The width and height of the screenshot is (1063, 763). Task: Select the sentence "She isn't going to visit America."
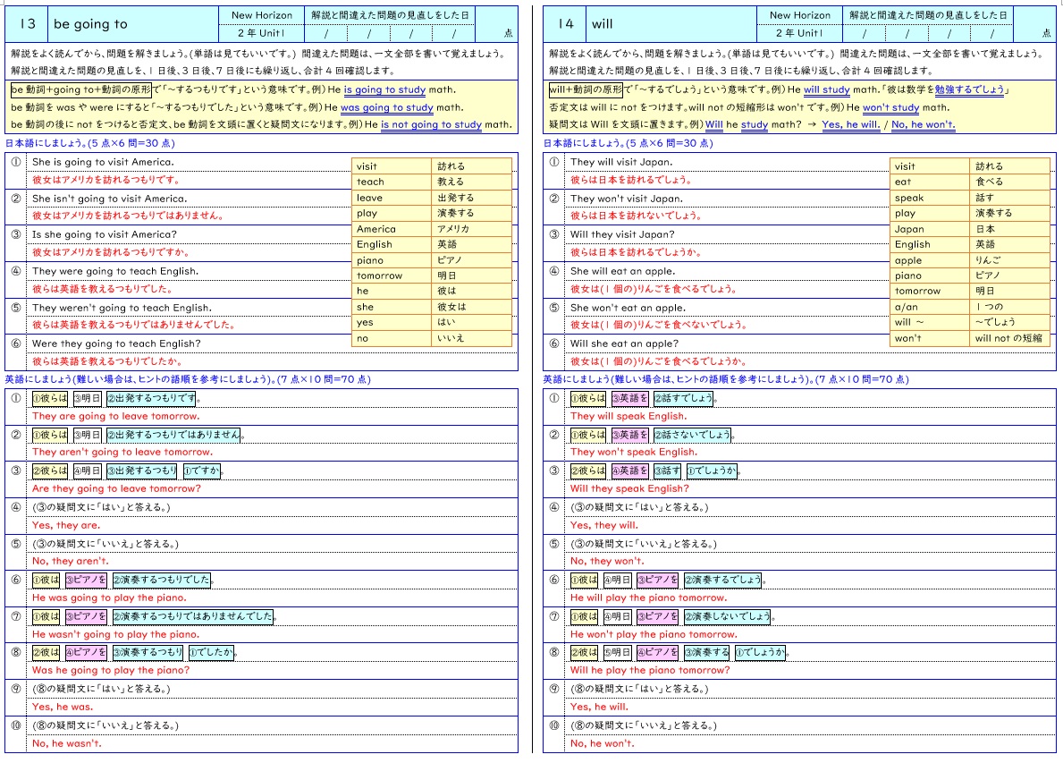tap(109, 199)
